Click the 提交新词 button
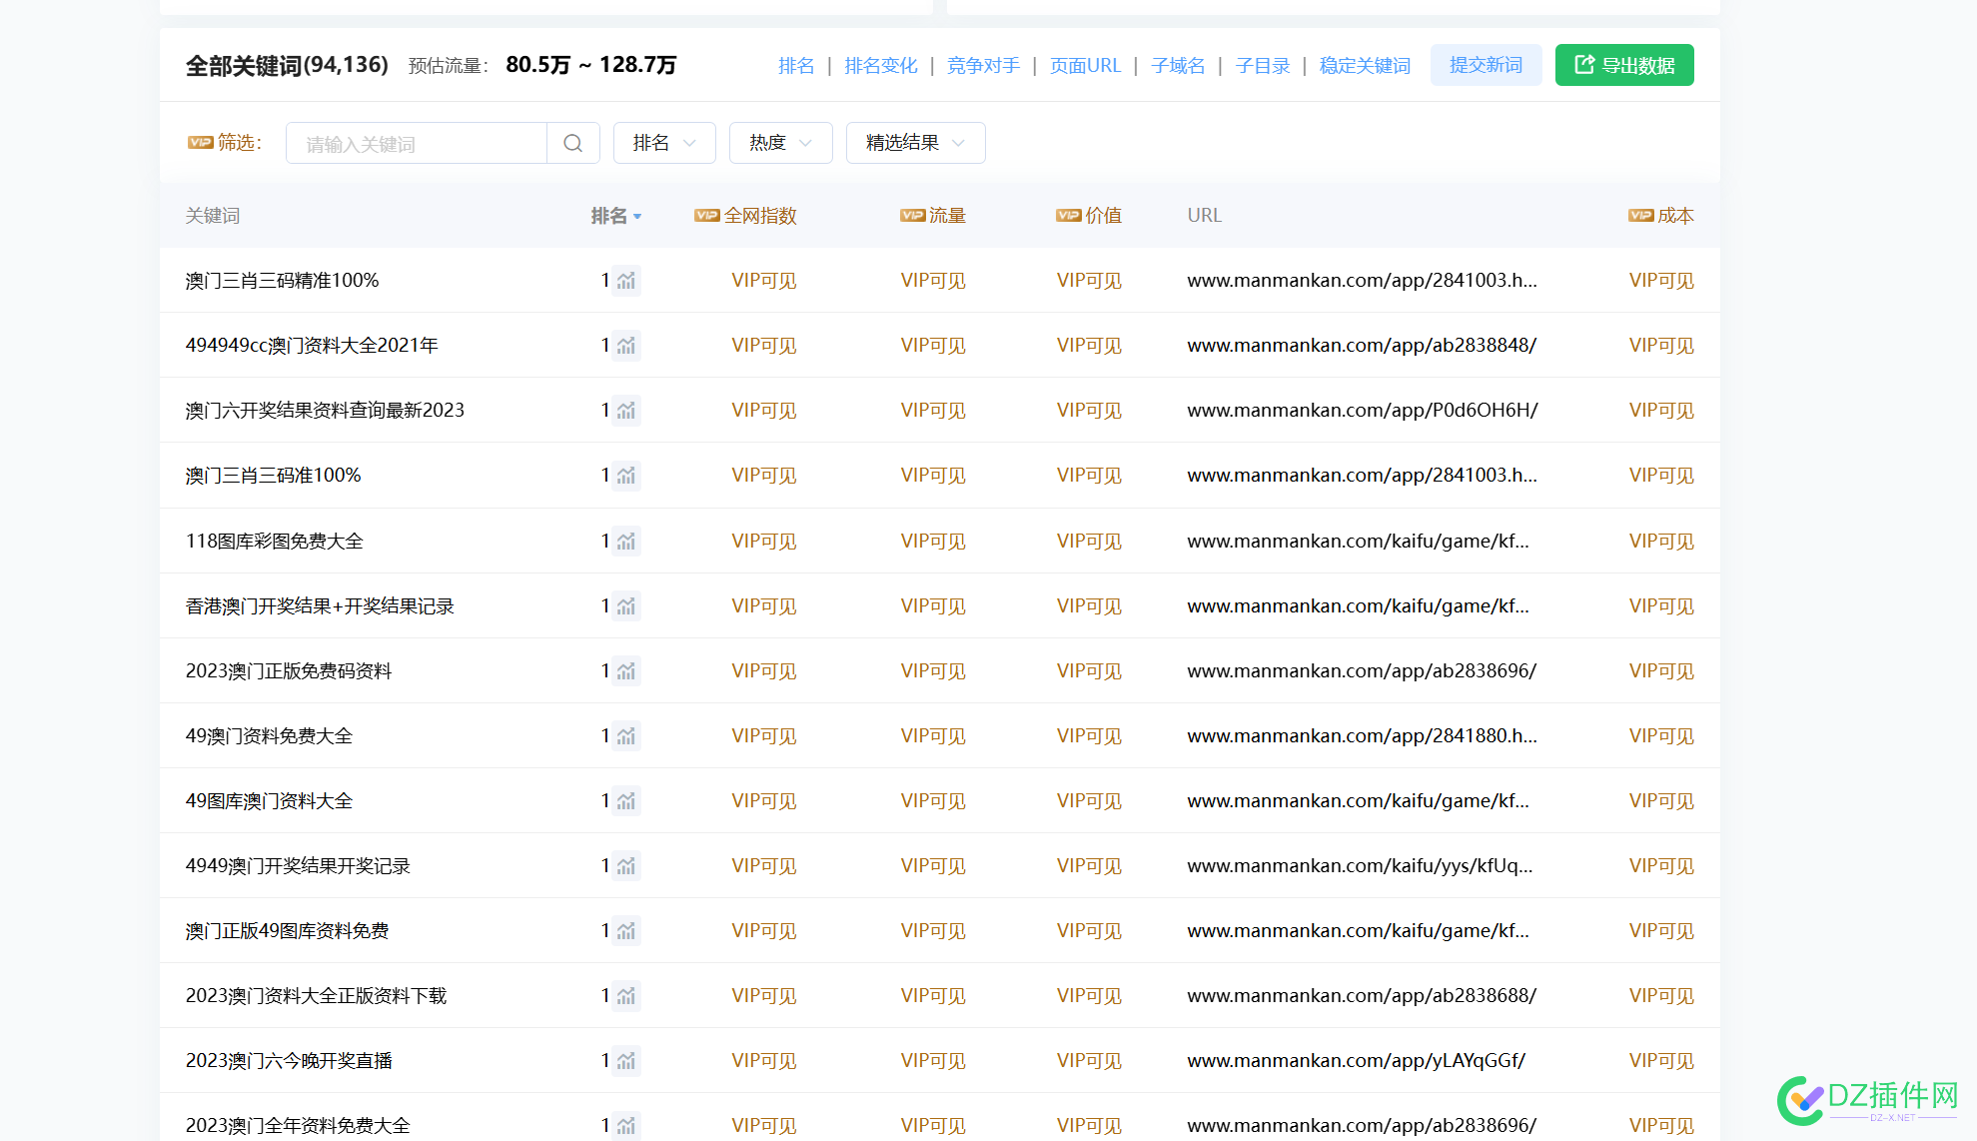Viewport: 1977px width, 1141px height. [x=1486, y=65]
